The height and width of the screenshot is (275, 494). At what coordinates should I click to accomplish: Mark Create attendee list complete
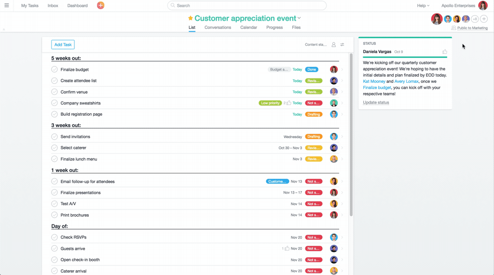tap(55, 80)
